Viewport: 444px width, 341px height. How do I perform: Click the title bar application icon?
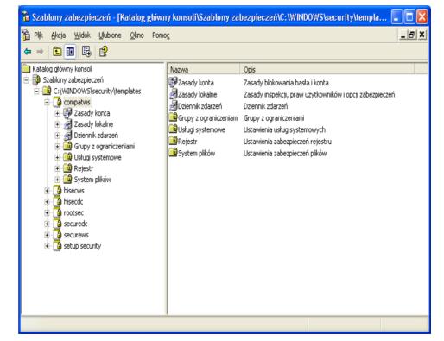pos(26,17)
